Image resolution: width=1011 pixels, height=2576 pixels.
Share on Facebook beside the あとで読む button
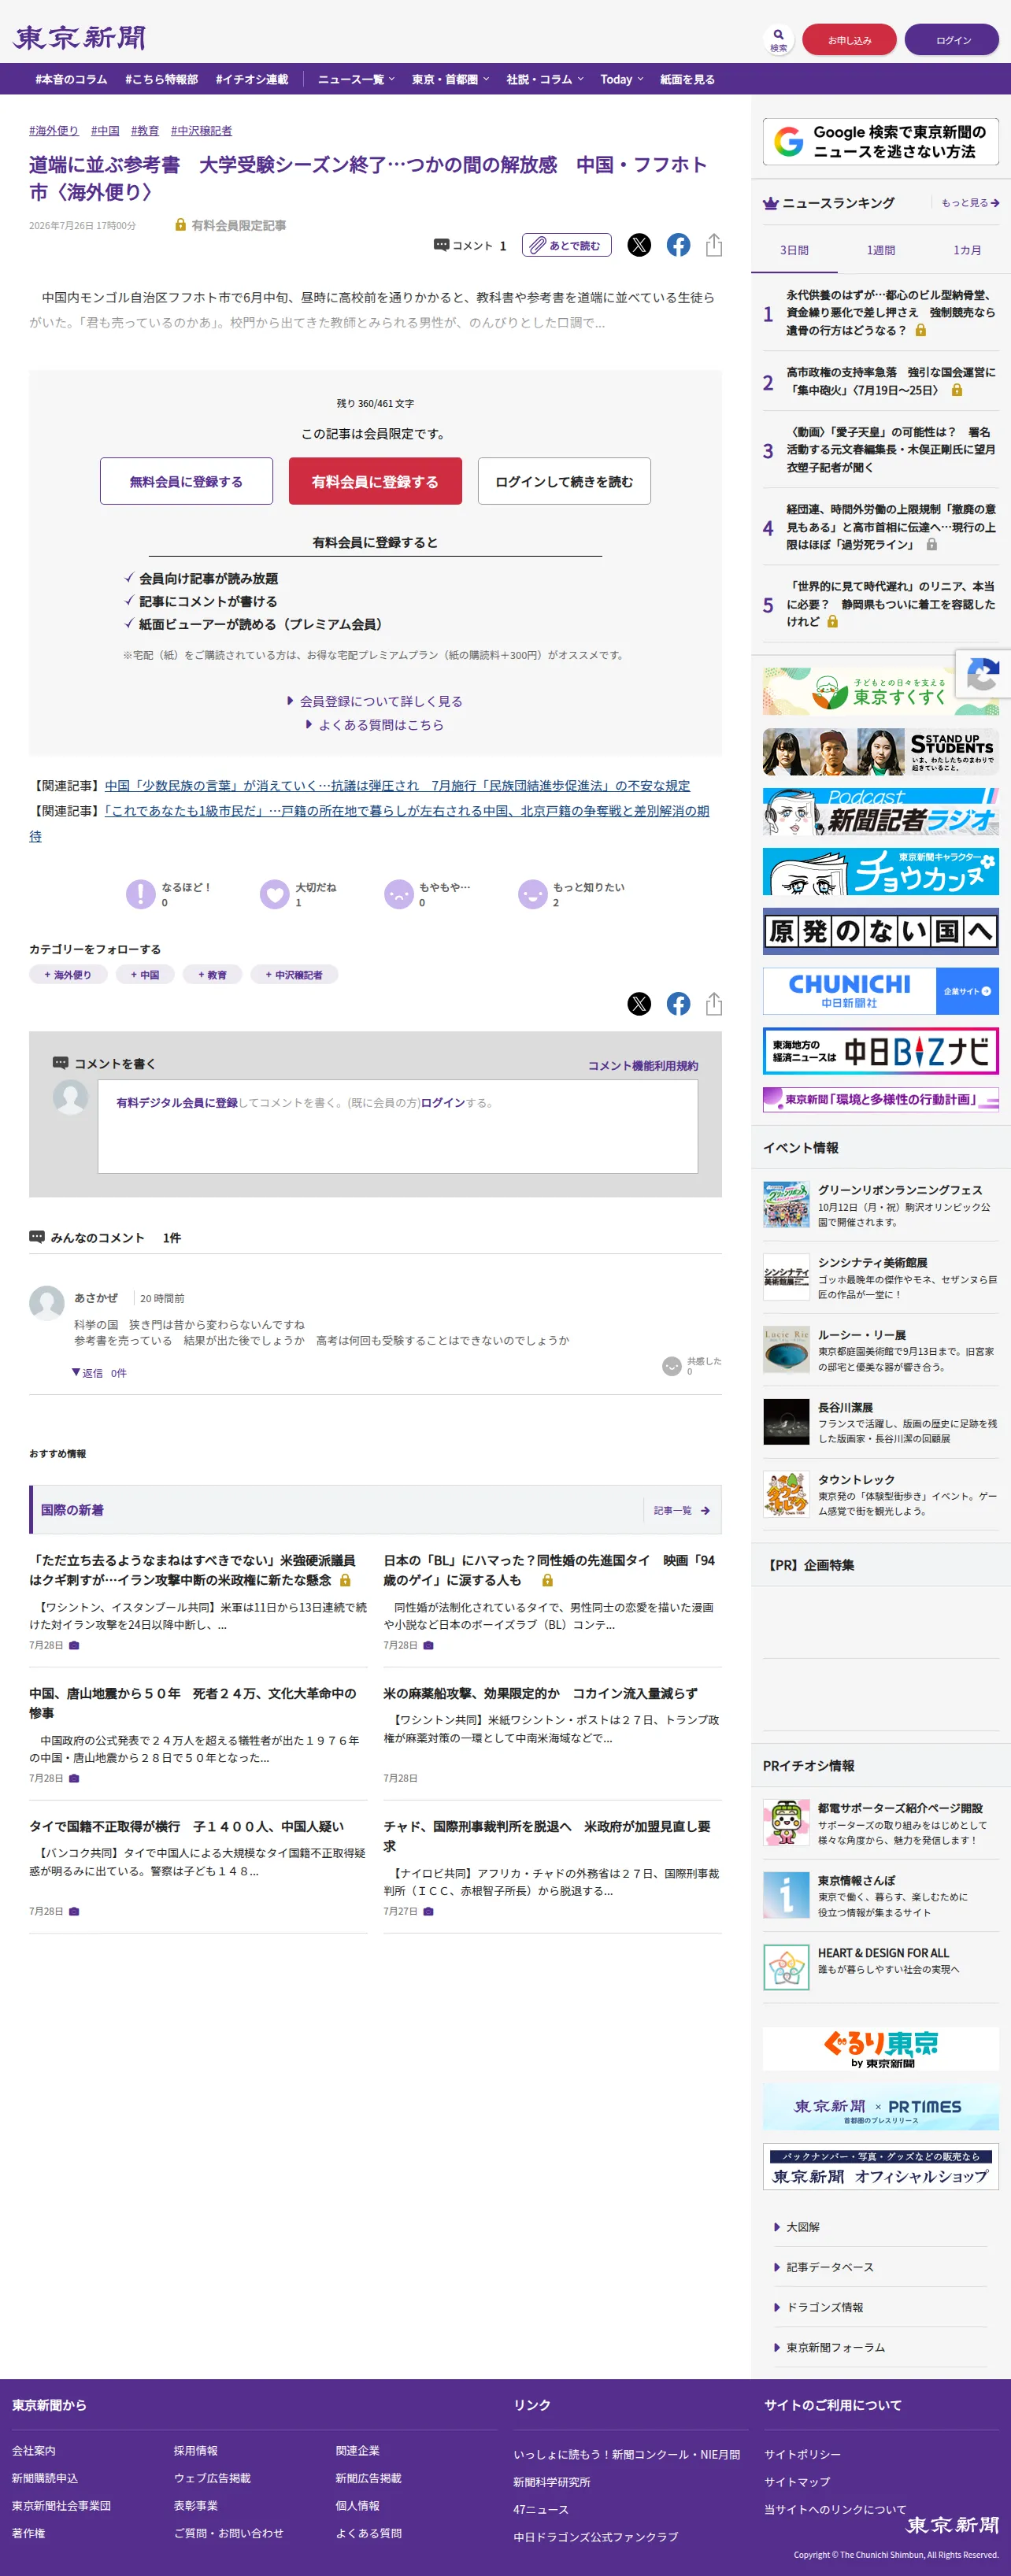678,245
